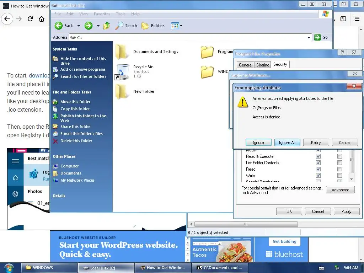Toggle Deny checkbox for Read

point(339,169)
